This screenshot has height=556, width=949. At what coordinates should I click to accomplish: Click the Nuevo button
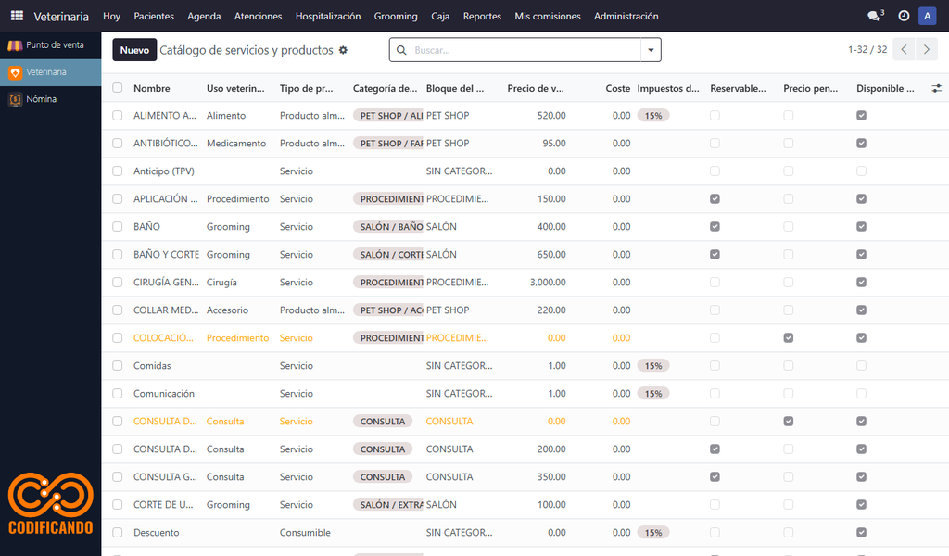(x=134, y=50)
